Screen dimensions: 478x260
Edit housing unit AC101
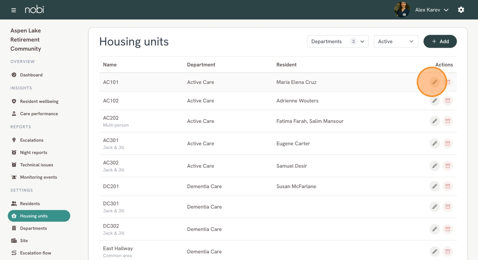434,82
